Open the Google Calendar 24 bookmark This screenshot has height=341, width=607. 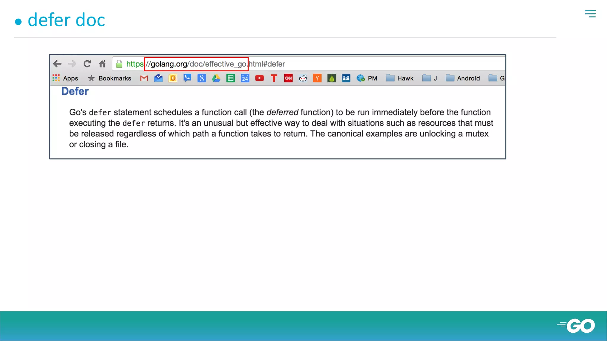[x=245, y=78]
